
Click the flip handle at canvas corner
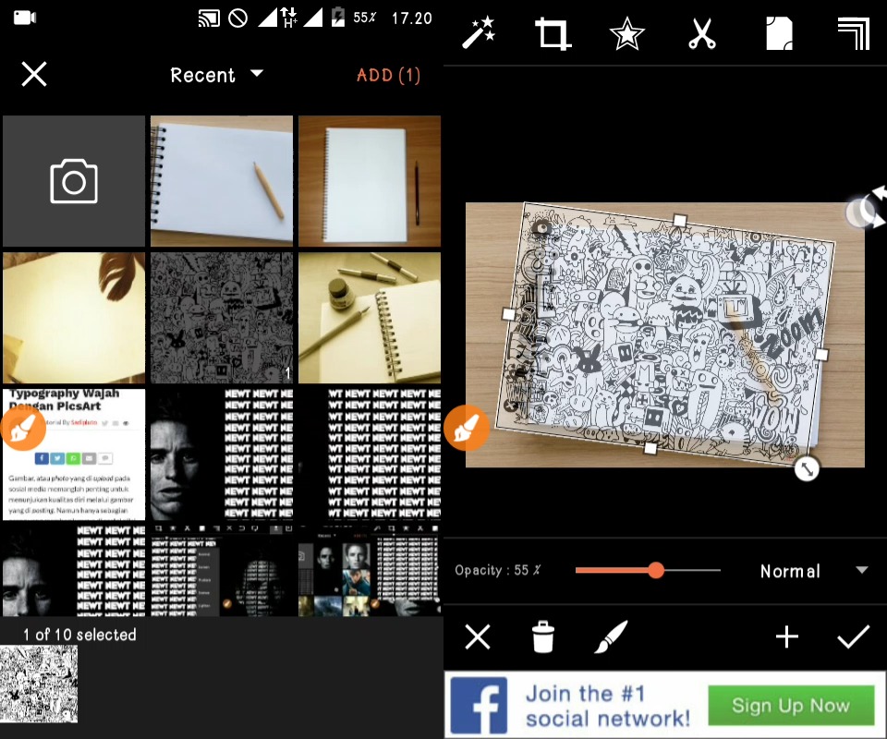(x=866, y=209)
